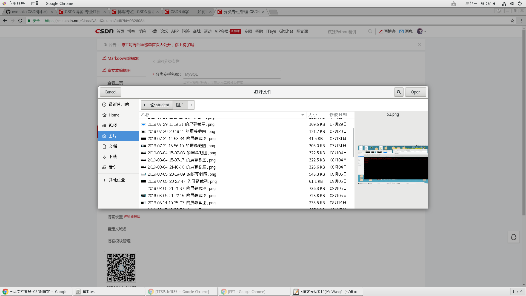Click the 分类专栏名称 MySQL input field
This screenshot has height=296, width=526.
[232, 74]
